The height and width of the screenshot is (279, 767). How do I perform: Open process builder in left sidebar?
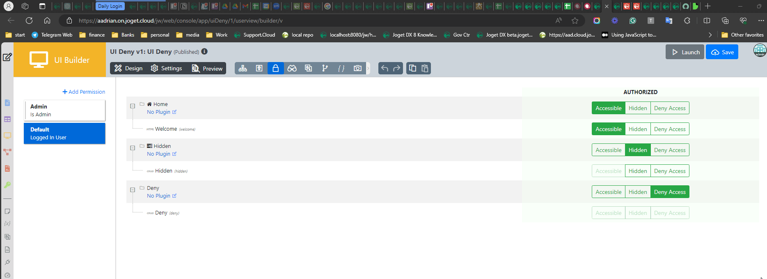pyautogui.click(x=7, y=152)
